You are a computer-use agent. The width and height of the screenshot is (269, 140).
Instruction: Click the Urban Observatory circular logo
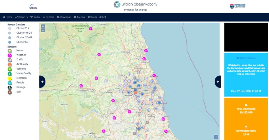[x=117, y=4]
